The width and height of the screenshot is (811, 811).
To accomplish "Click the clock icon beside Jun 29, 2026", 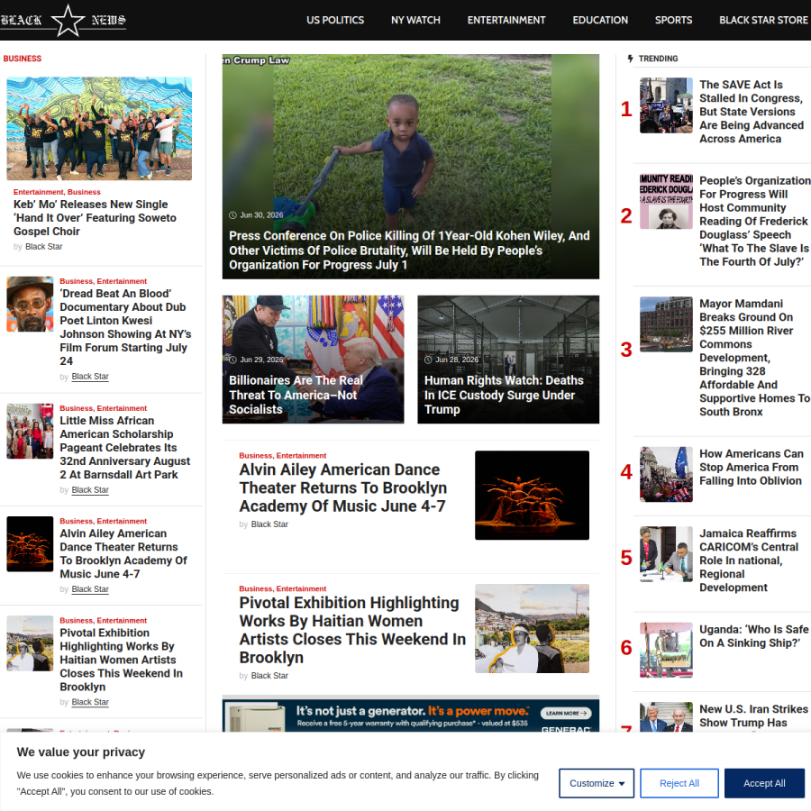I will [232, 360].
